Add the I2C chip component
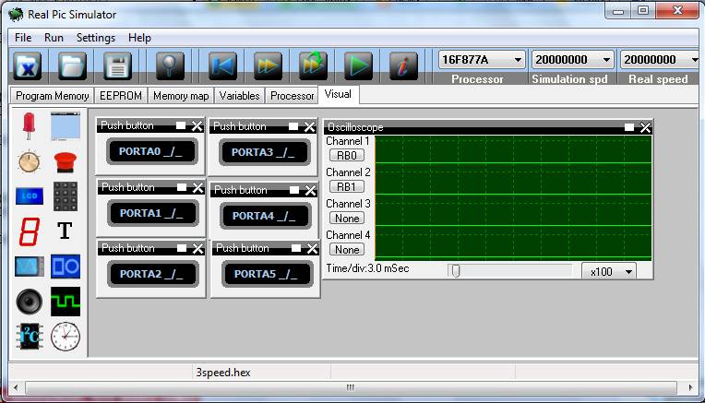 tap(30, 337)
